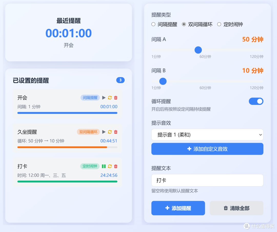Reset the 打卡 alarm using refresh icon

click(110, 166)
